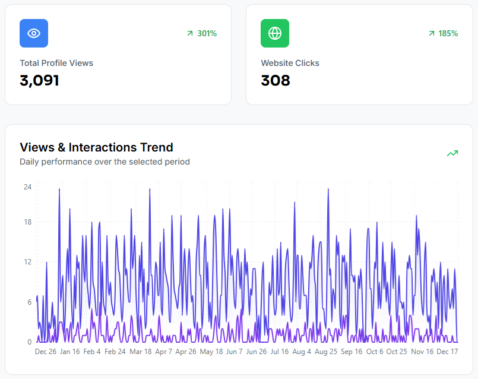This screenshot has width=478, height=379.
Task: Click the up-right arrow beside 185%
Action: coord(431,34)
